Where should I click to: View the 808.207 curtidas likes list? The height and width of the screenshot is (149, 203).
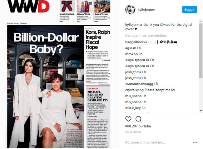coord(138,126)
